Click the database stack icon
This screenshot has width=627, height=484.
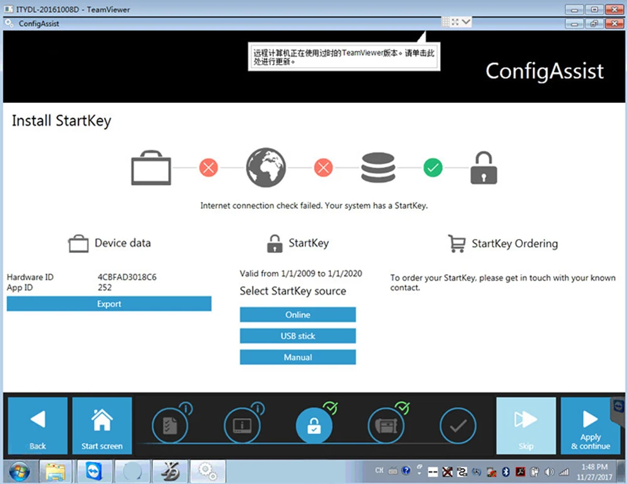pyautogui.click(x=378, y=168)
